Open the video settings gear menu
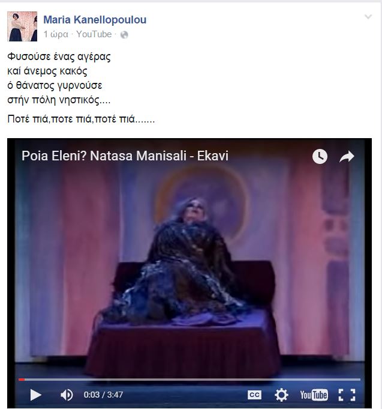 point(281,395)
